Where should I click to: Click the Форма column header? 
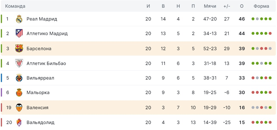[261, 6]
